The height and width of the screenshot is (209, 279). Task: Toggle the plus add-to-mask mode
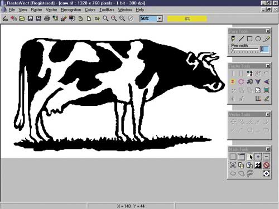(x=258, y=157)
